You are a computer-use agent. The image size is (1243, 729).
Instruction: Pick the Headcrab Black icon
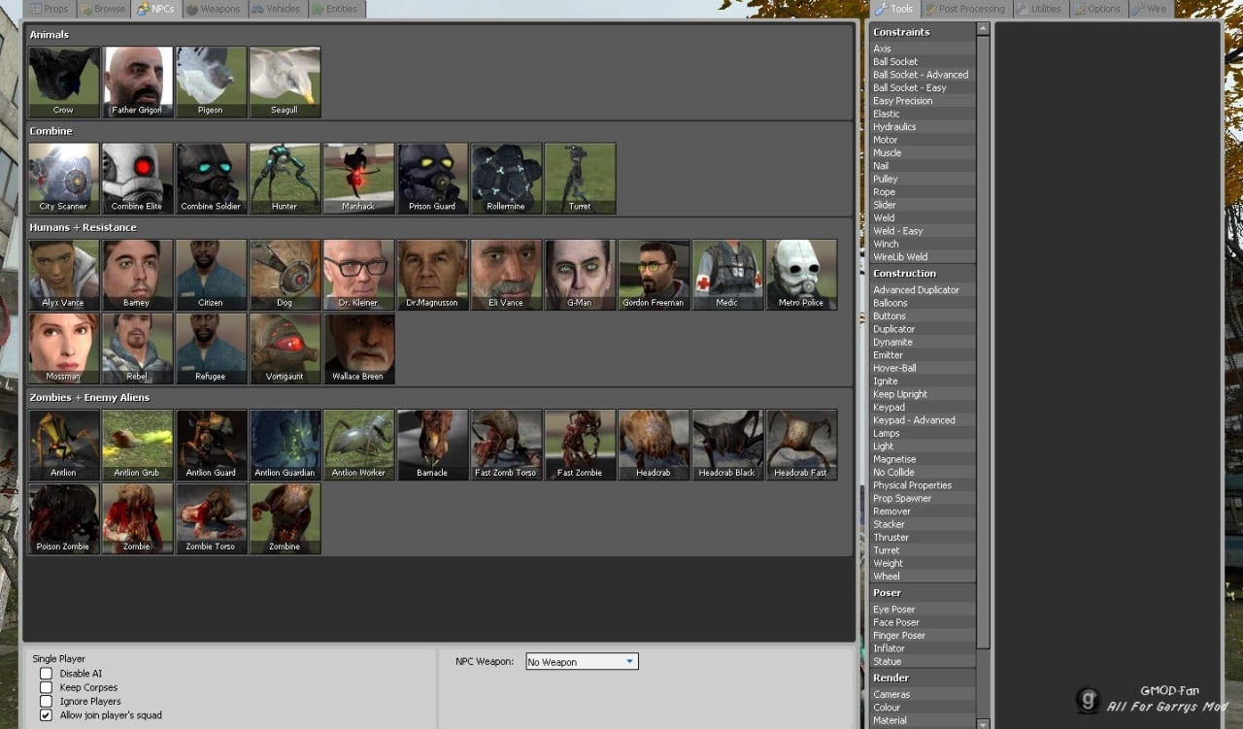728,443
